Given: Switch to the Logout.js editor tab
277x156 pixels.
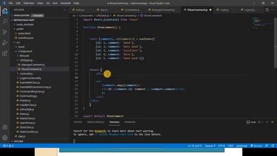Looking at the screenshot, I should tap(249, 10).
